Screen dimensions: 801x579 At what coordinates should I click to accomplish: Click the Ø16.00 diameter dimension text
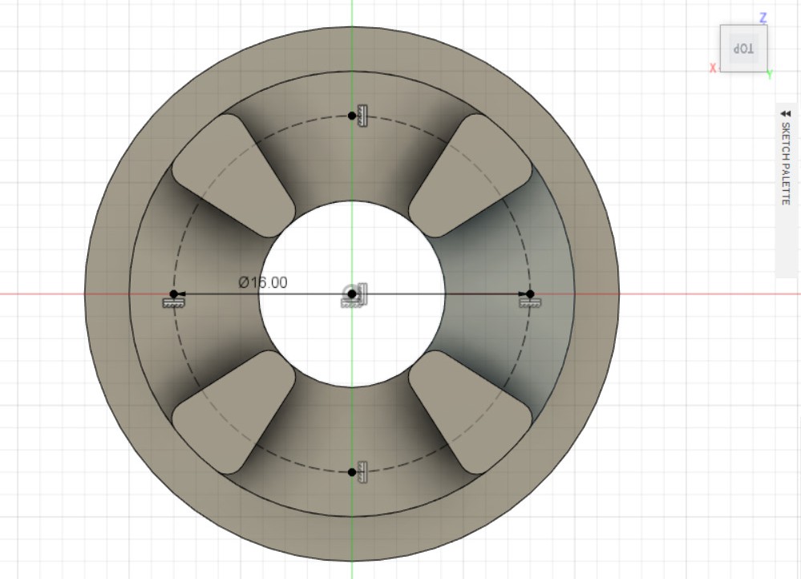click(263, 282)
